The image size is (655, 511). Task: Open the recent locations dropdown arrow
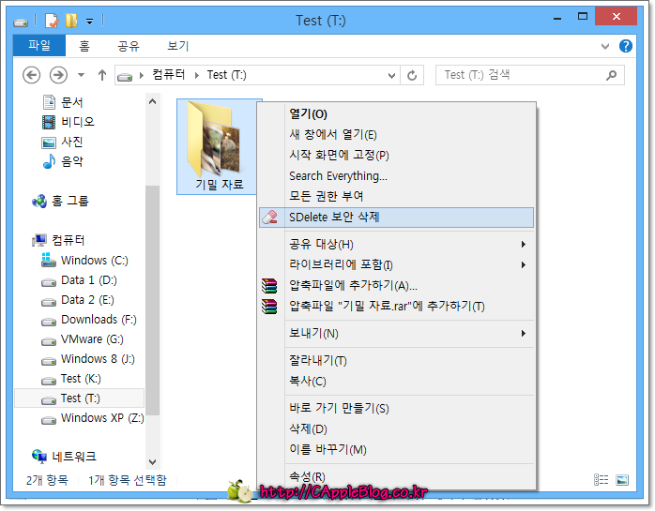81,75
